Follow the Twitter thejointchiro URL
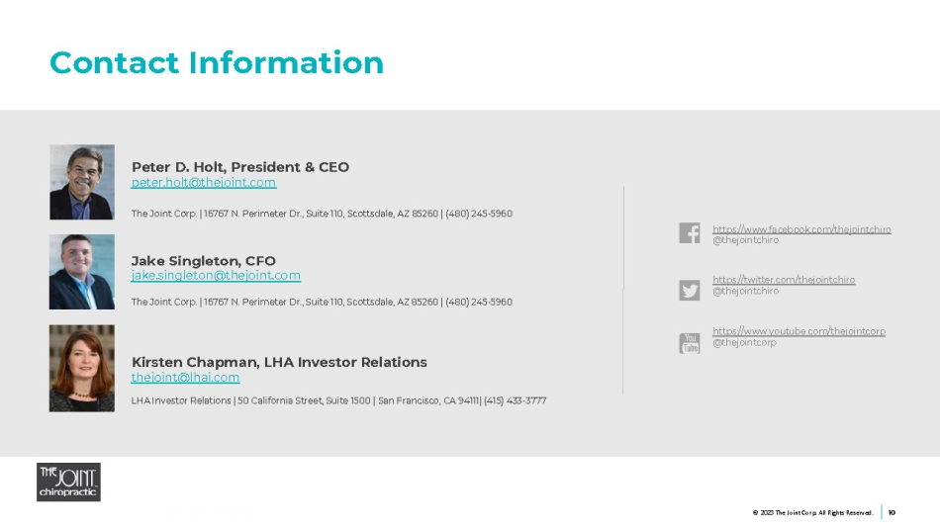The image size is (940, 528). (x=784, y=280)
